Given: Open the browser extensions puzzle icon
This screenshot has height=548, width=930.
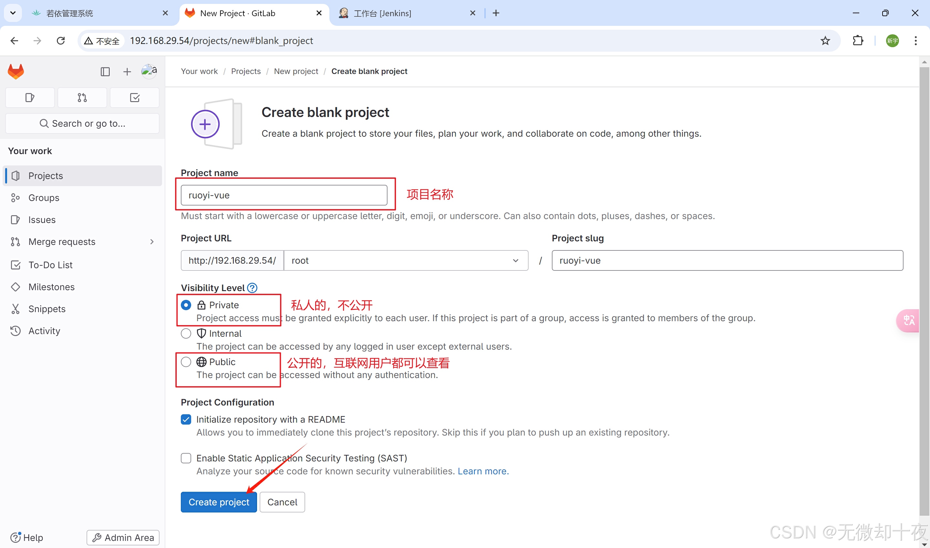Looking at the screenshot, I should click(x=858, y=41).
